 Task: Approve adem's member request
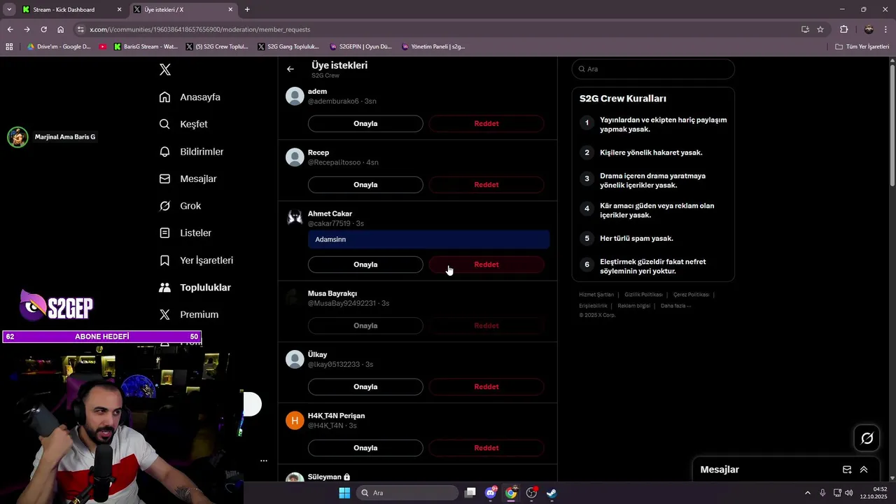(x=365, y=124)
